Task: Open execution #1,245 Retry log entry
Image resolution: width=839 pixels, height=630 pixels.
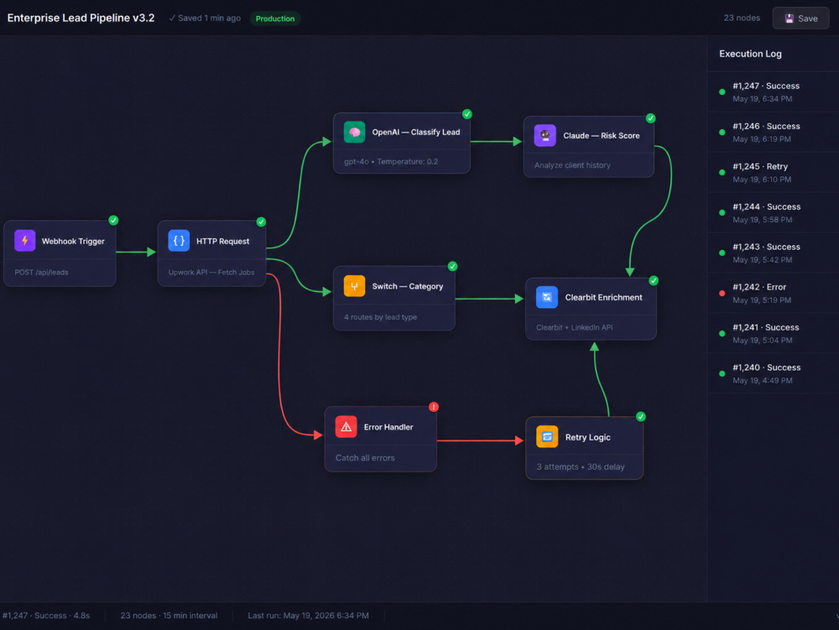Action: [774, 172]
